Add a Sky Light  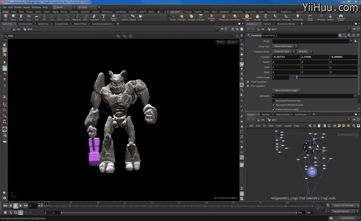click(257, 17)
